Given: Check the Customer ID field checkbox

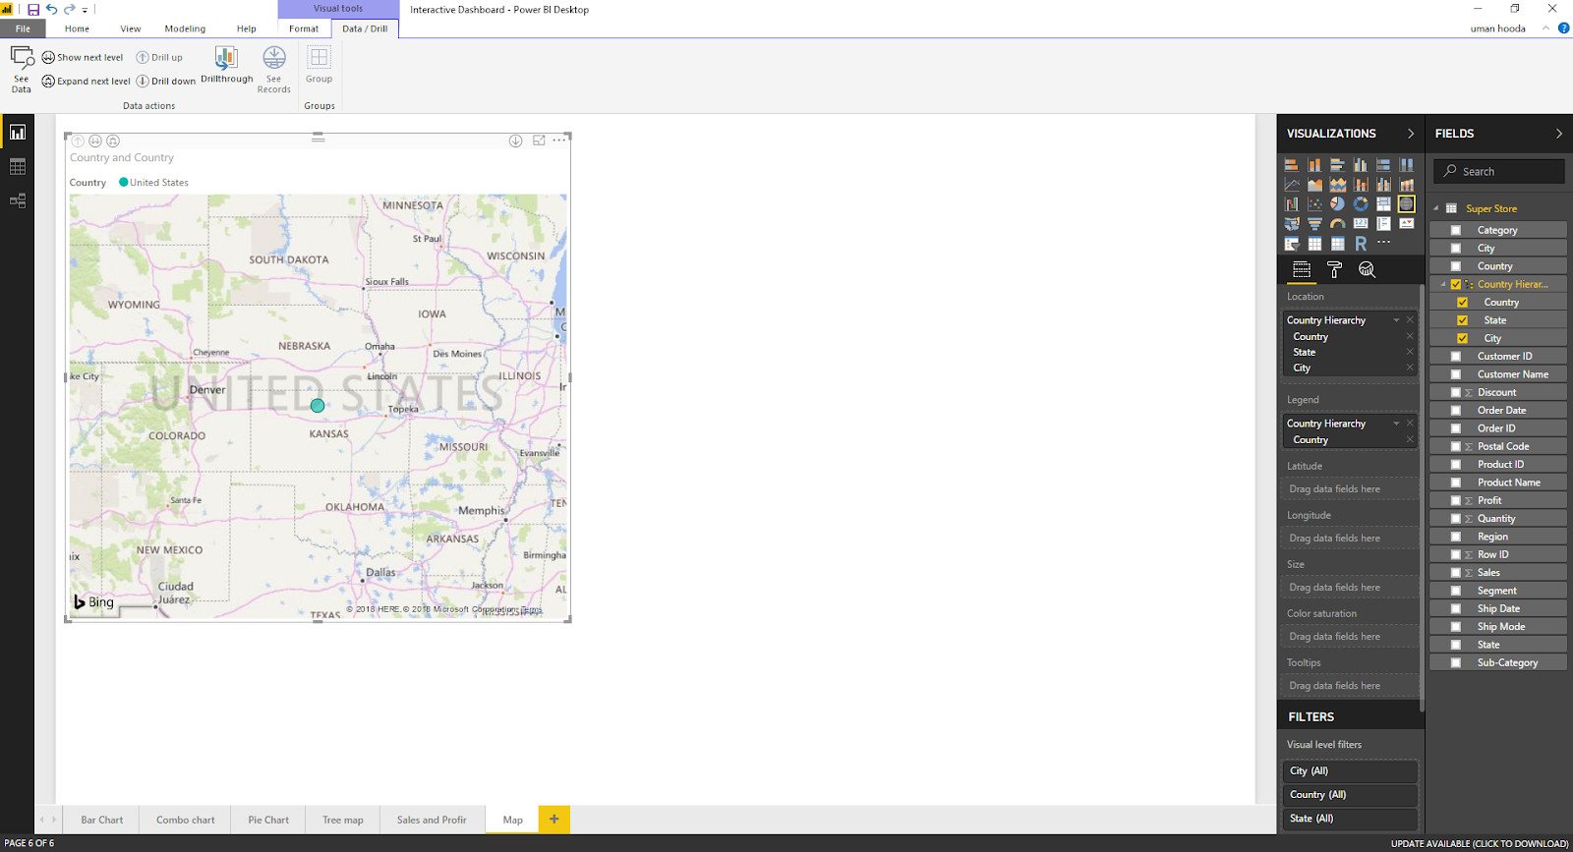Looking at the screenshot, I should point(1456,357).
